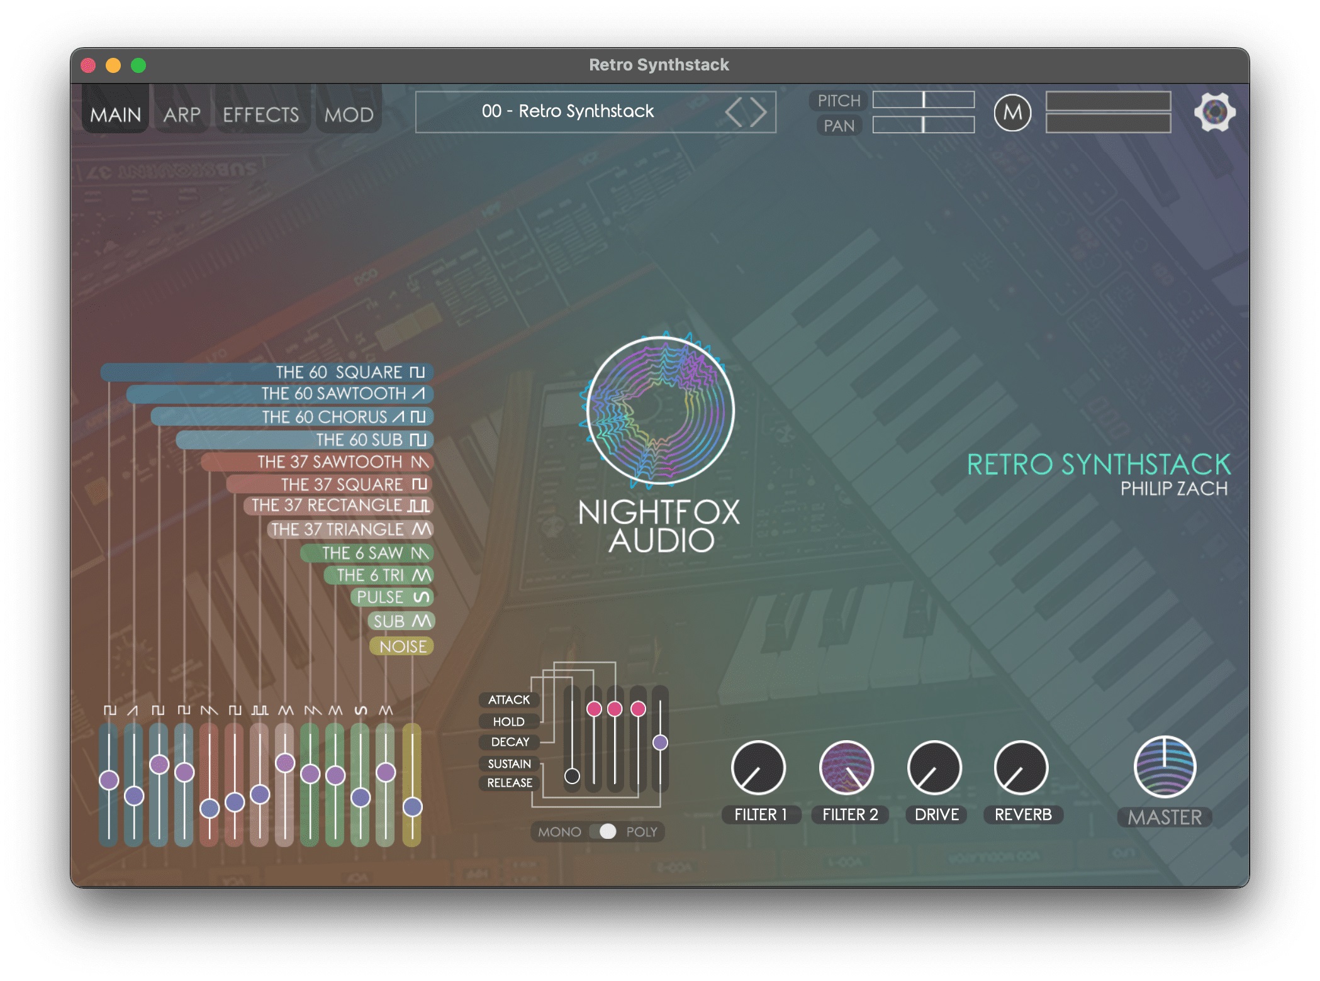Screen dimensions: 1320x981
Task: Open the ARP panel
Action: pos(182,113)
